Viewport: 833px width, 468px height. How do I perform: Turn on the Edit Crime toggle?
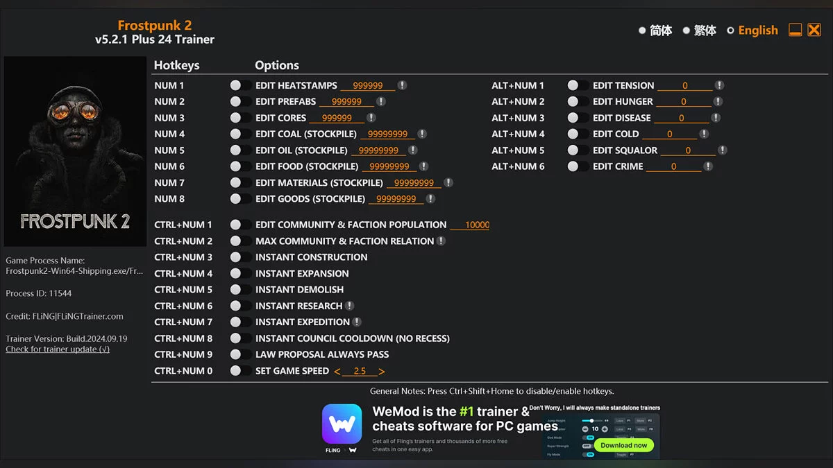tap(578, 166)
